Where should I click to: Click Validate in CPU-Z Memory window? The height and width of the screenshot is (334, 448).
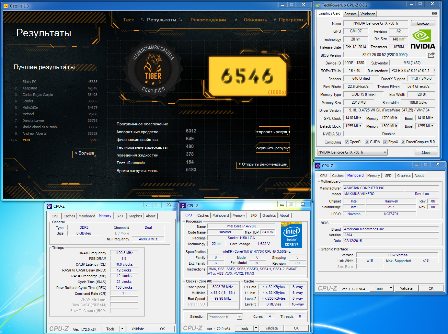coord(138,329)
